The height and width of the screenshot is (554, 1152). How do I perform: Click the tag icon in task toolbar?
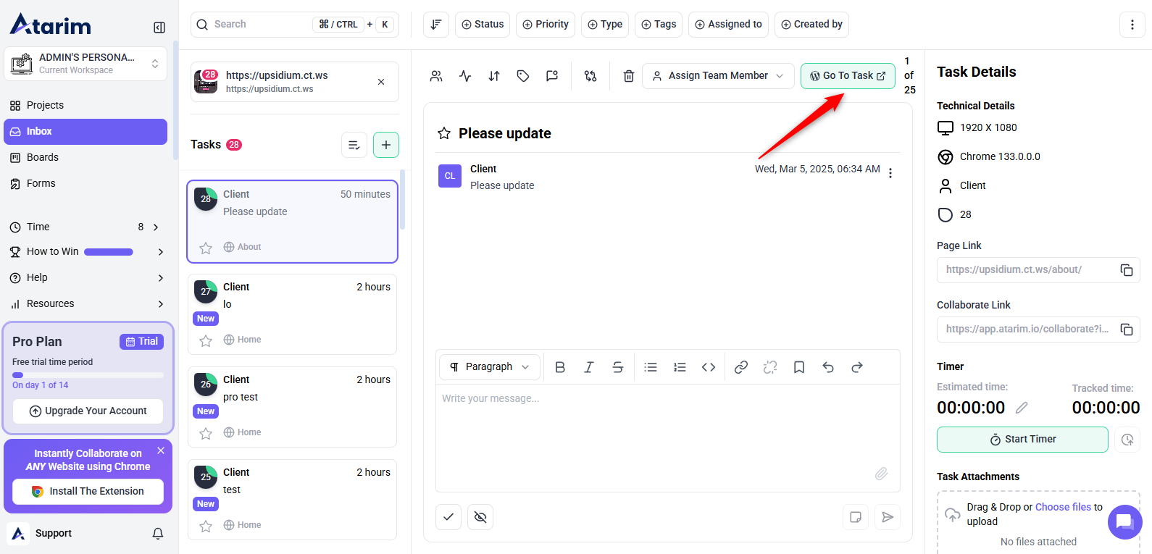(523, 76)
